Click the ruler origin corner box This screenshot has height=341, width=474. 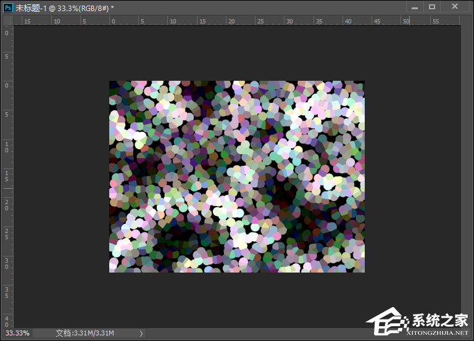[8, 20]
